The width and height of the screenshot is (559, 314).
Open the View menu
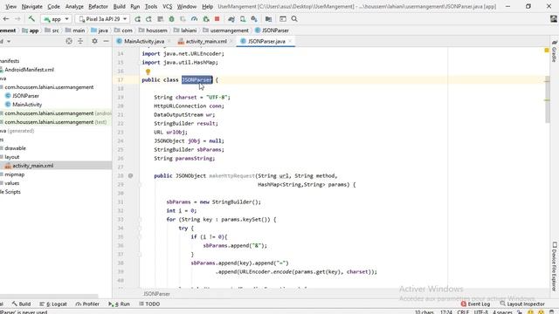click(x=11, y=6)
